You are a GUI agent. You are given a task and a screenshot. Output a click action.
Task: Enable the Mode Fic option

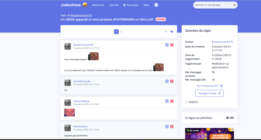(x=187, y=102)
